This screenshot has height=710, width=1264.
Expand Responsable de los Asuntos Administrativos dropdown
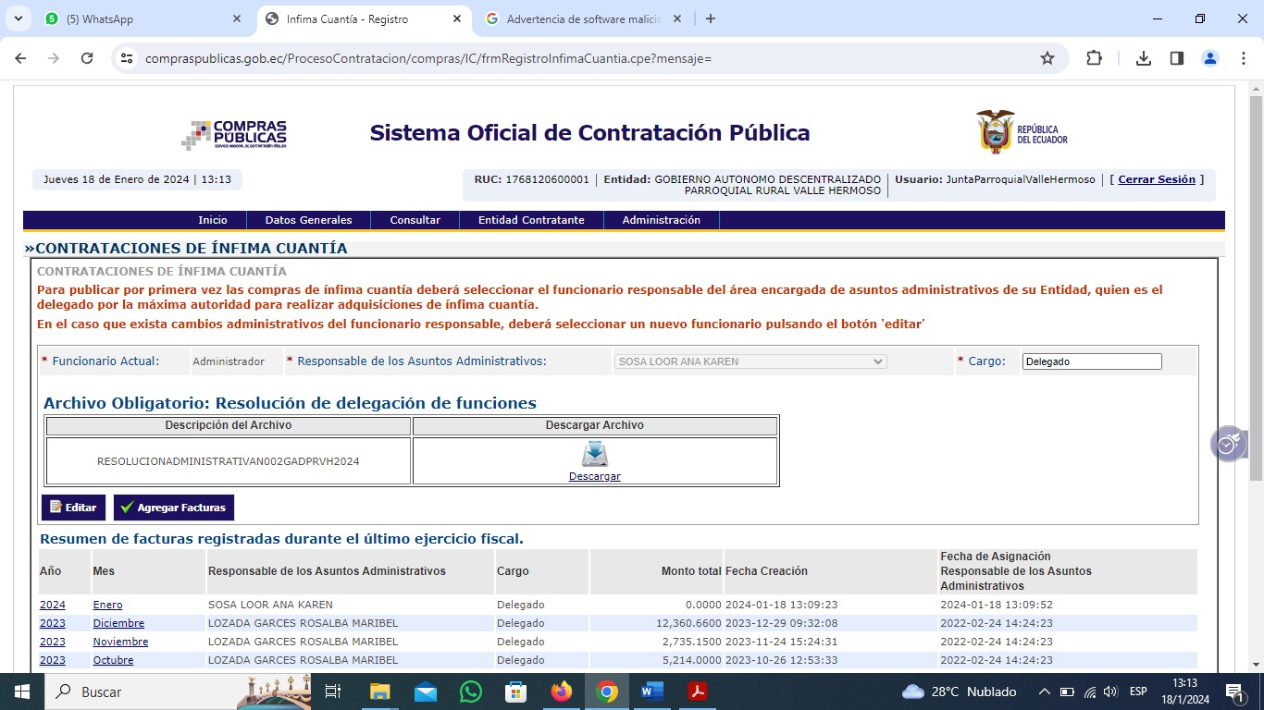pyautogui.click(x=750, y=361)
